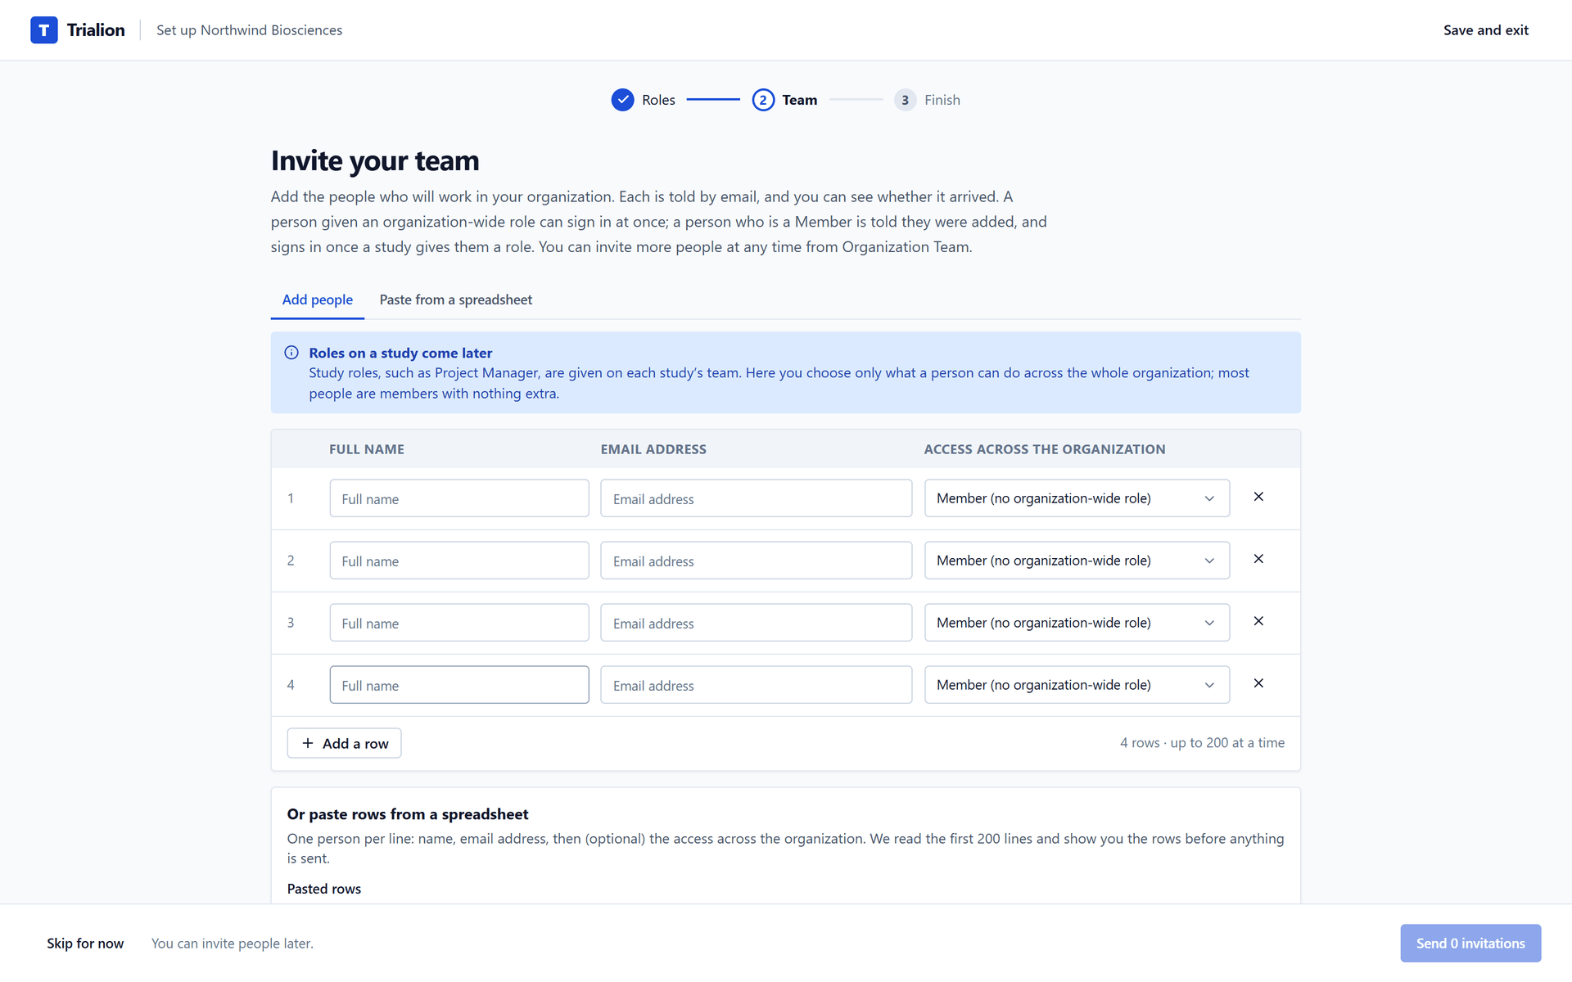Open the access dropdown in row 2
Screen dimensions: 1572x982
pyautogui.click(x=1077, y=561)
